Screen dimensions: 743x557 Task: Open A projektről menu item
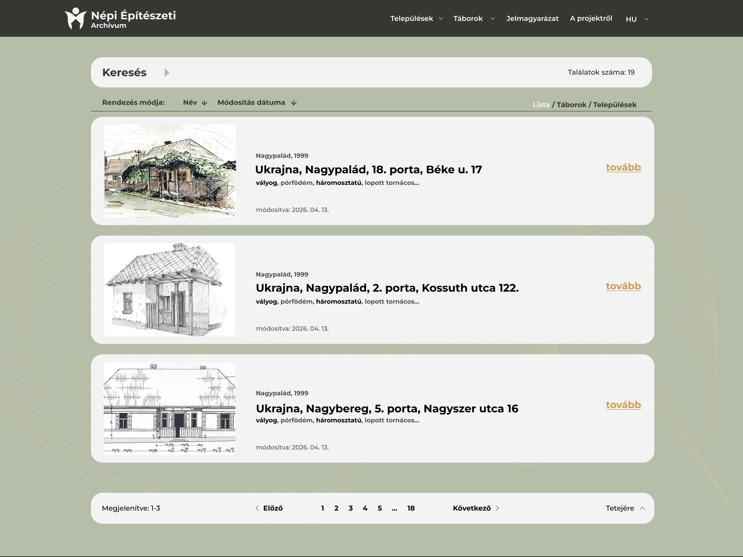pyautogui.click(x=591, y=18)
